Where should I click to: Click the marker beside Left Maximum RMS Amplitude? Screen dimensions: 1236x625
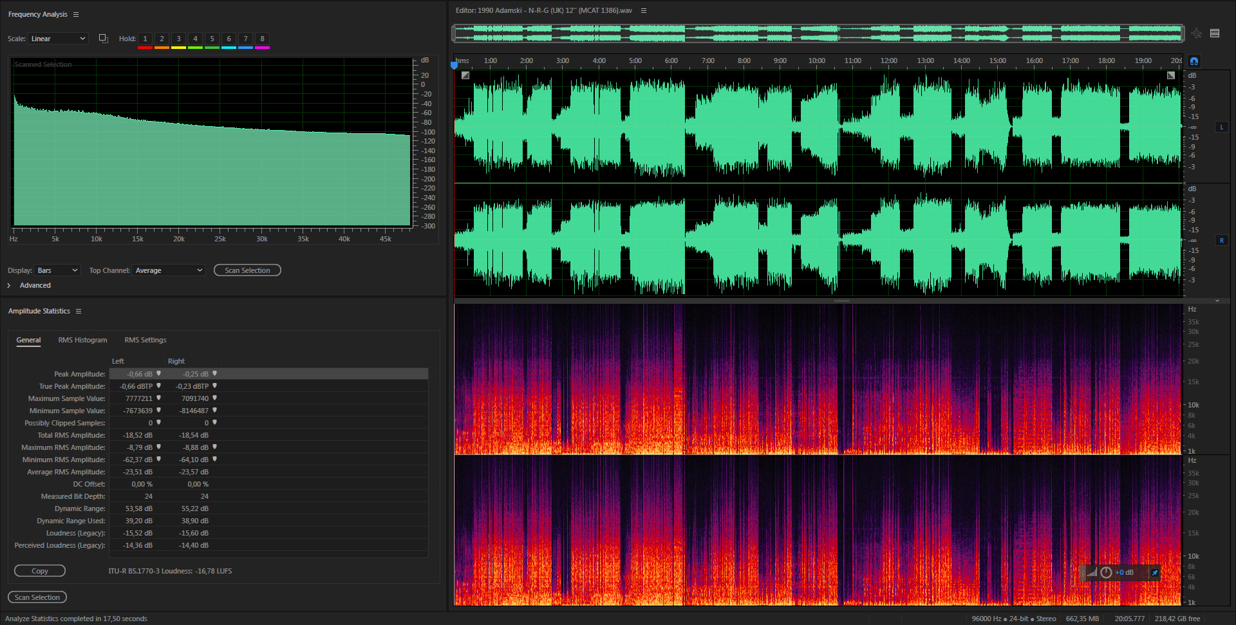click(158, 447)
